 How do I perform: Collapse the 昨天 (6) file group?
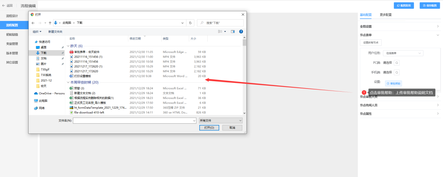(68, 46)
